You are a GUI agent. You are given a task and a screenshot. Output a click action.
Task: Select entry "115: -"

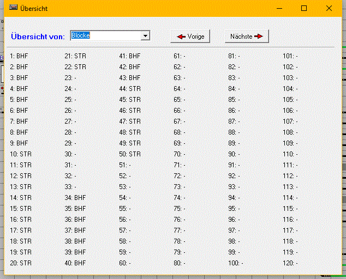290,209
